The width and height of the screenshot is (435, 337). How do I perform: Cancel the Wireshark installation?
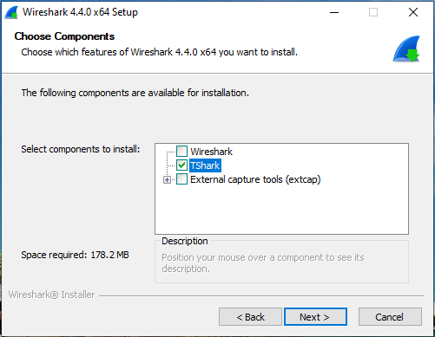[x=390, y=317]
